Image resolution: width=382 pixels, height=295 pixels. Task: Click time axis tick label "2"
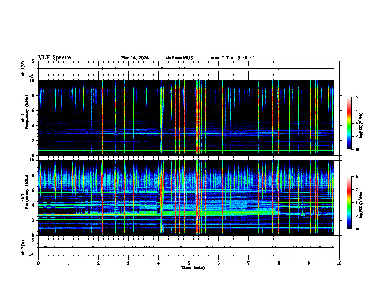click(98, 263)
